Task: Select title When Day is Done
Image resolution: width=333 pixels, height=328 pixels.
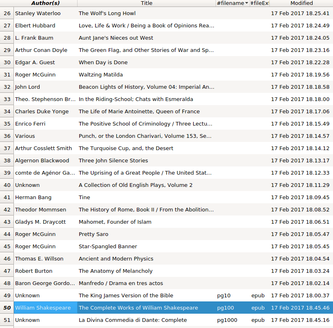Action: (x=103, y=62)
